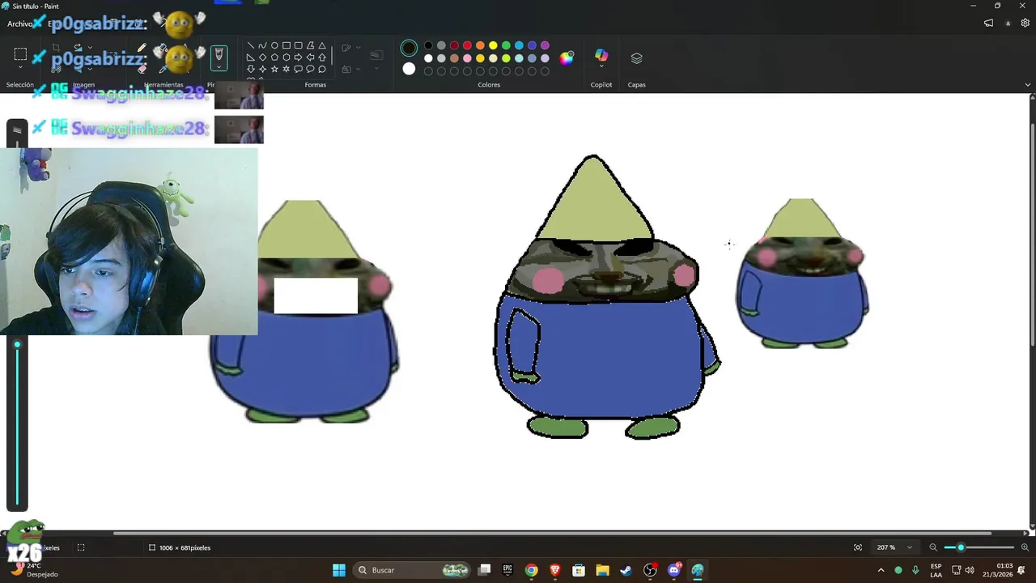
Task: Click the horizontal canvas scrollbar
Action: (x=553, y=533)
